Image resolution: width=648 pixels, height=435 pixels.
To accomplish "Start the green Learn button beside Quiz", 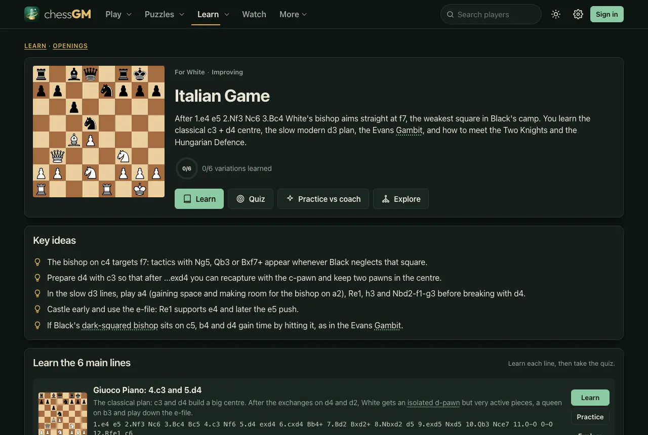I will point(199,199).
